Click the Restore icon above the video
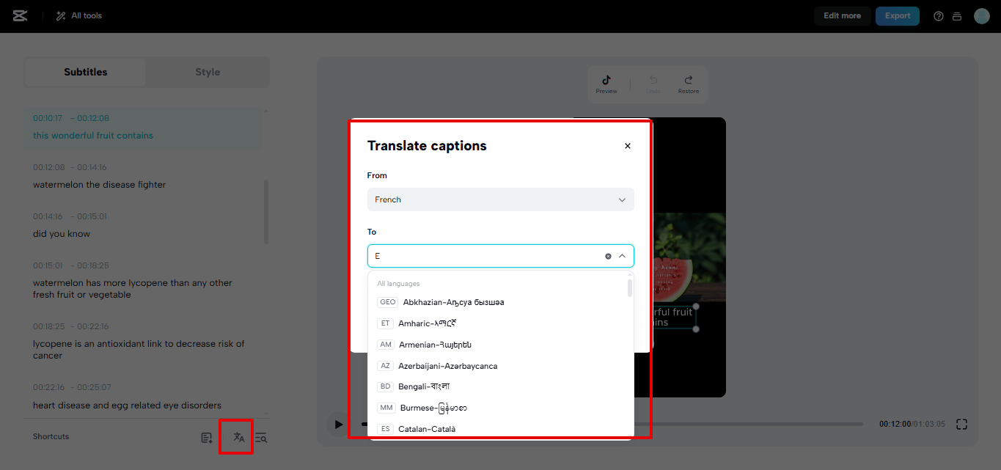Image resolution: width=1001 pixels, height=470 pixels. (688, 81)
